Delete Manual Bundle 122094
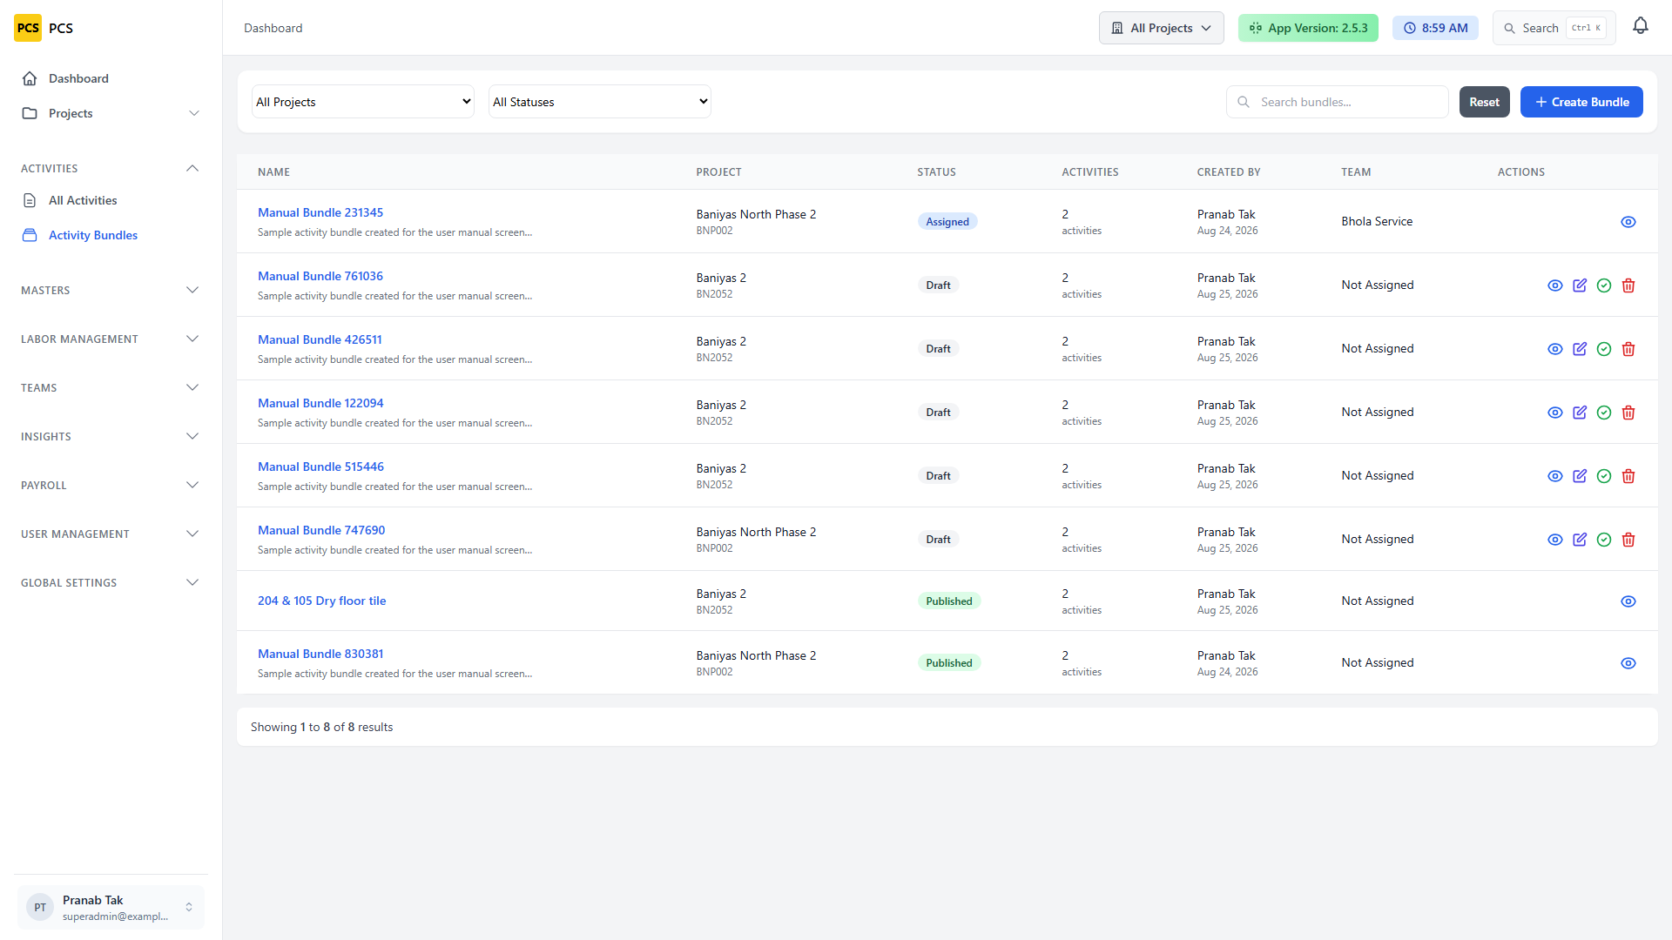Viewport: 1672px width, 940px height. 1628,413
